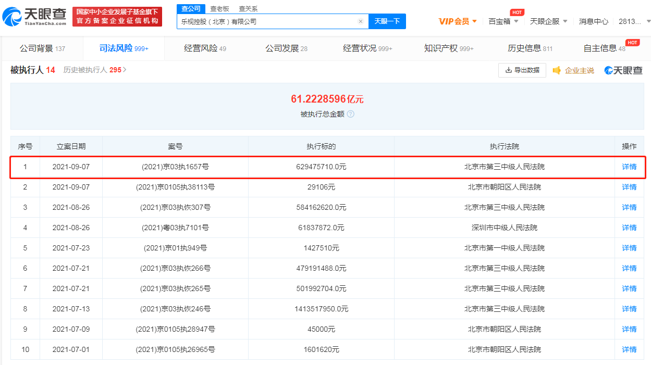This screenshot has height=365, width=651.
Task: Switch to the 查老板 search tab
Action: [219, 9]
